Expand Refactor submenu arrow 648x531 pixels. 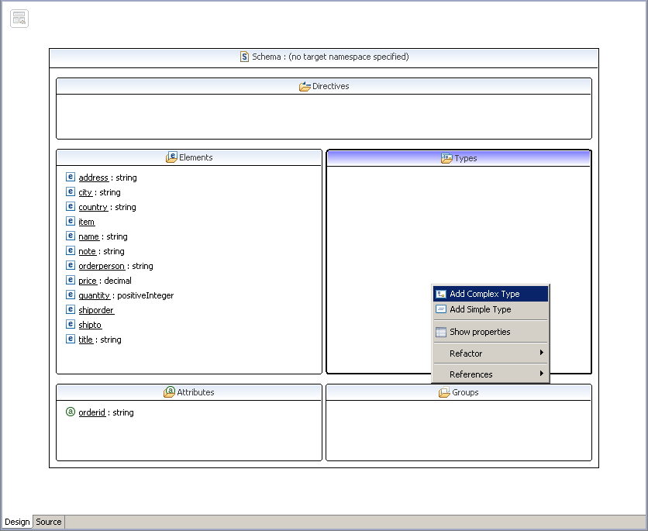(541, 353)
